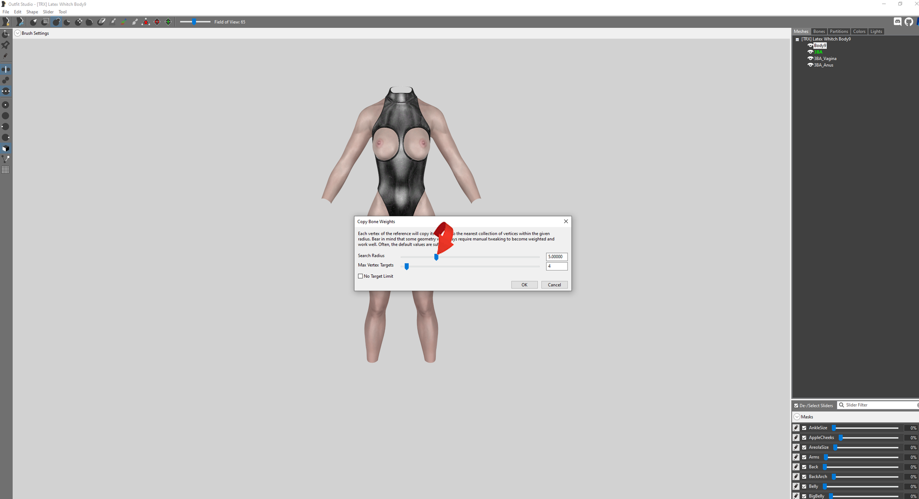
Task: Switch to the Lights tab
Action: pyautogui.click(x=876, y=32)
